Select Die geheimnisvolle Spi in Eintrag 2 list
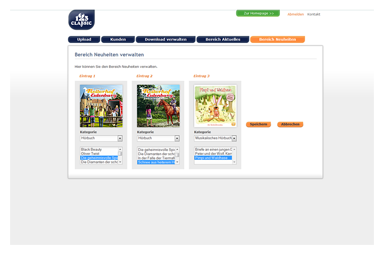The image size is (384, 253). tap(156, 150)
